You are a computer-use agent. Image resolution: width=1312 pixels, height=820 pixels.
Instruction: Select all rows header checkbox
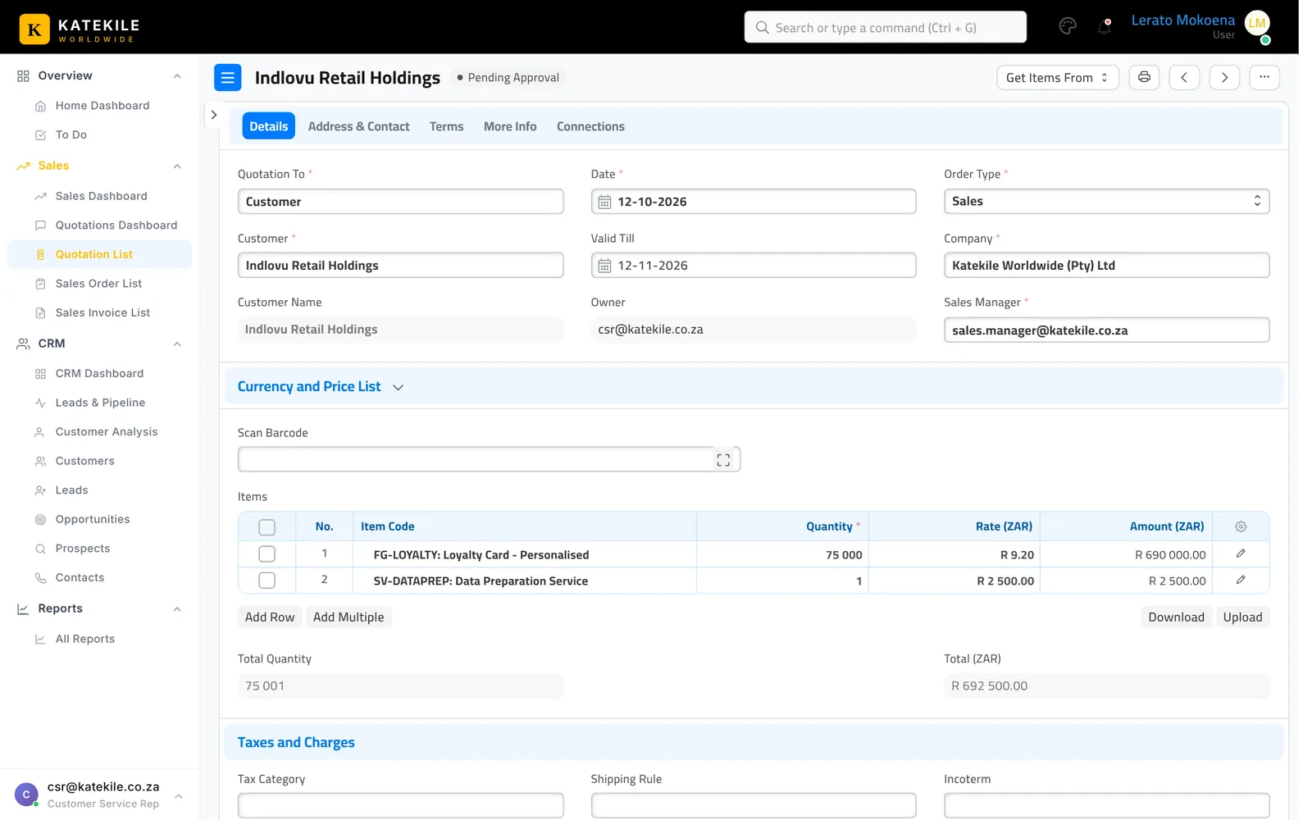pos(266,527)
